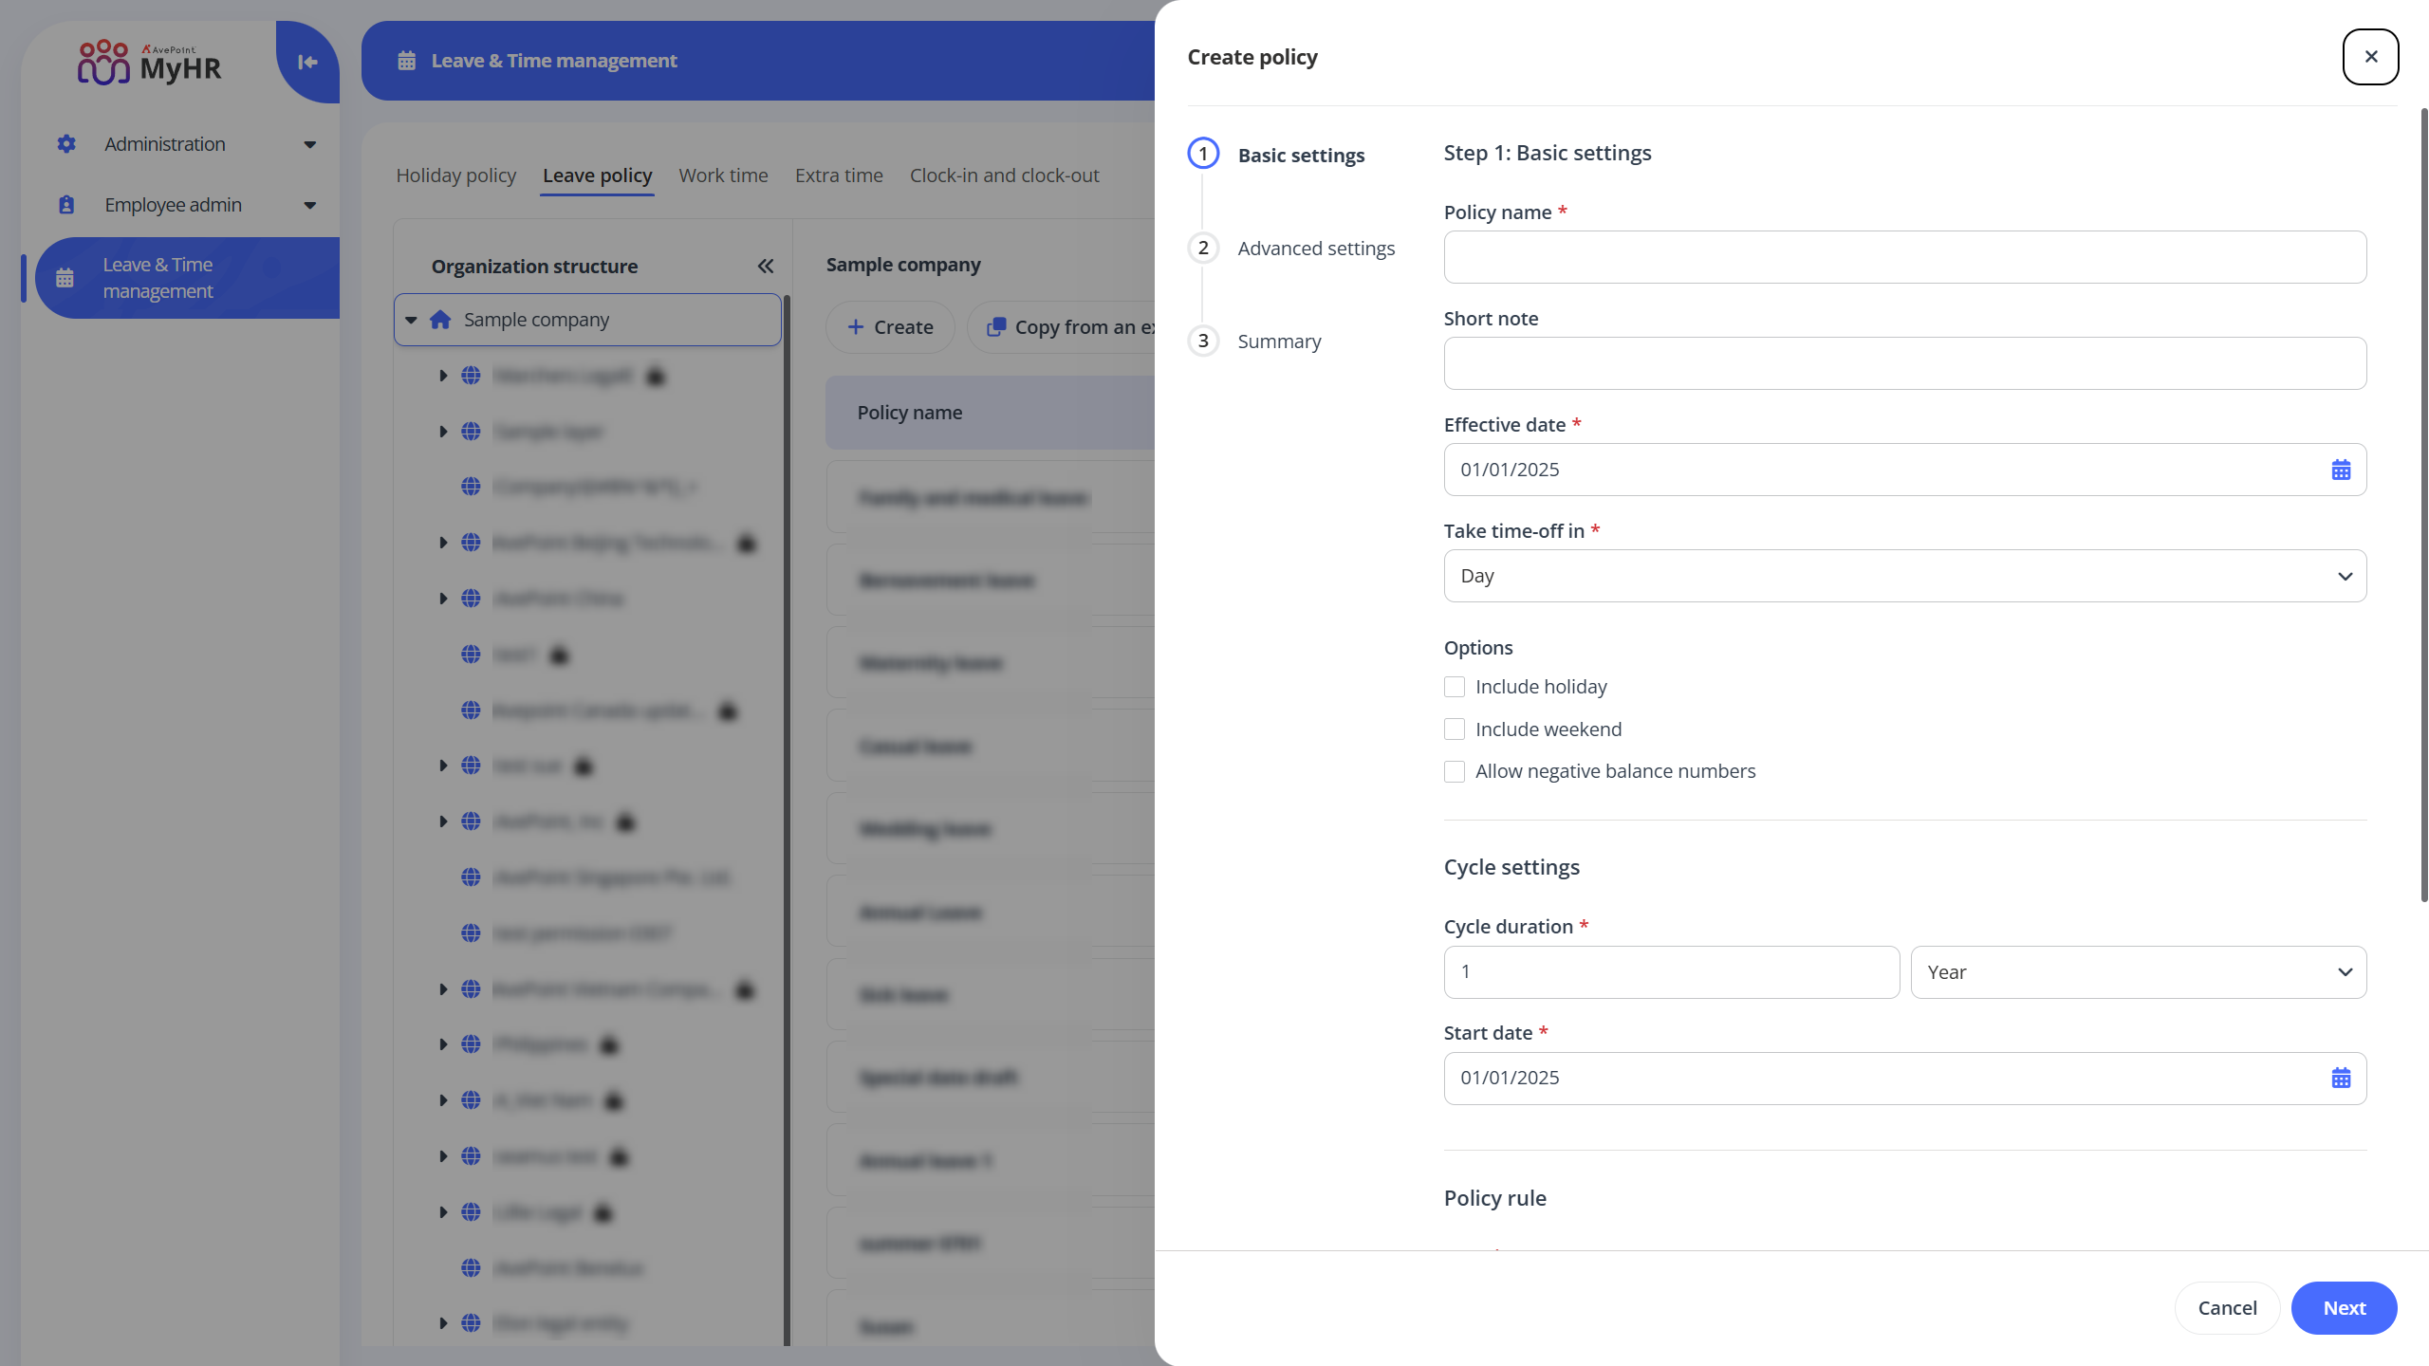This screenshot has width=2429, height=1366.
Task: Select Leave & Time management sidebar item
Action: coord(188,278)
